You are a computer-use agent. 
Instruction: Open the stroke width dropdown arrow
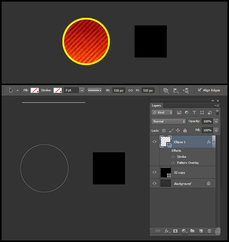82,90
